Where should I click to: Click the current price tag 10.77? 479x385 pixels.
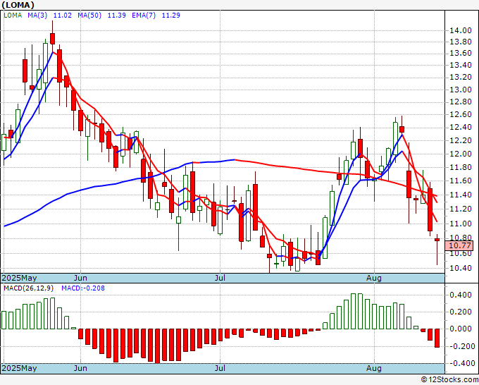(x=460, y=245)
